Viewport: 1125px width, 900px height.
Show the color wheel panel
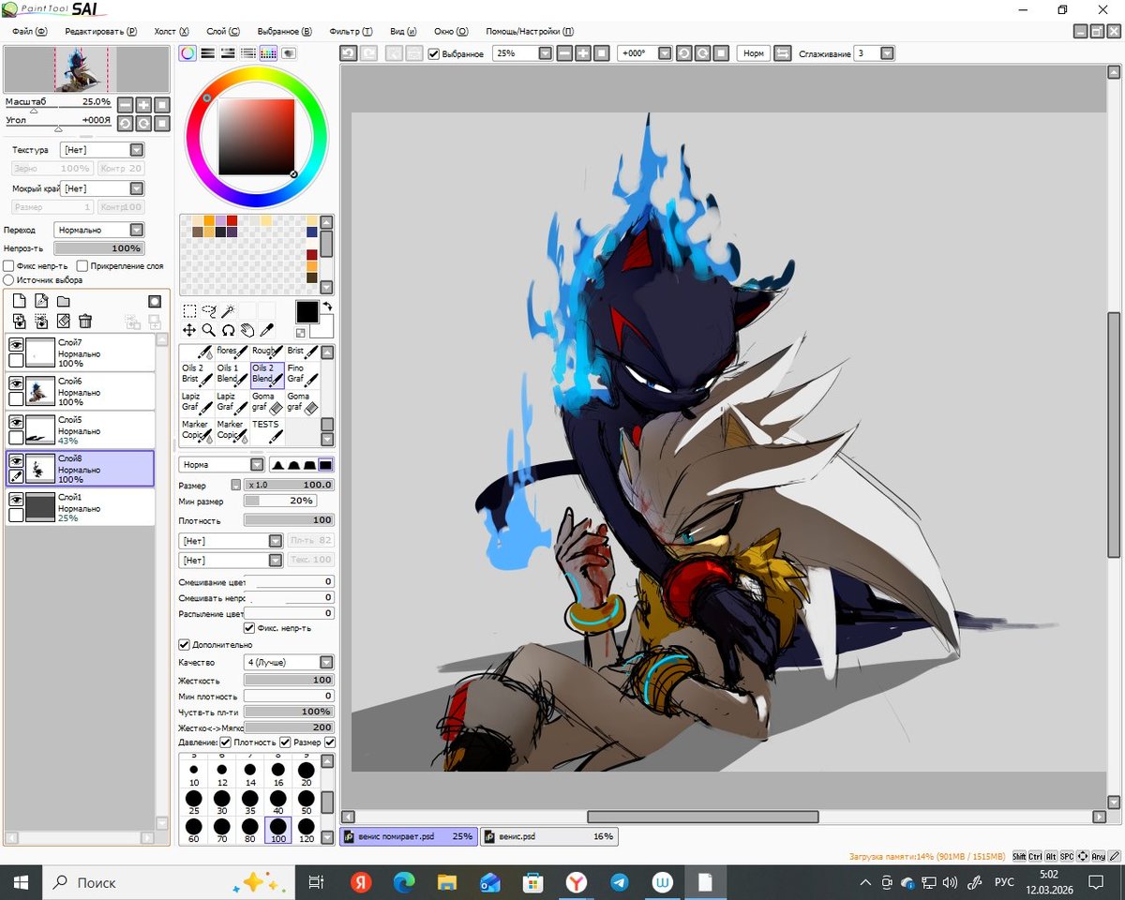click(x=188, y=53)
